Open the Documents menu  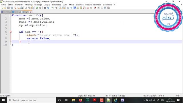(x=108, y=5)
